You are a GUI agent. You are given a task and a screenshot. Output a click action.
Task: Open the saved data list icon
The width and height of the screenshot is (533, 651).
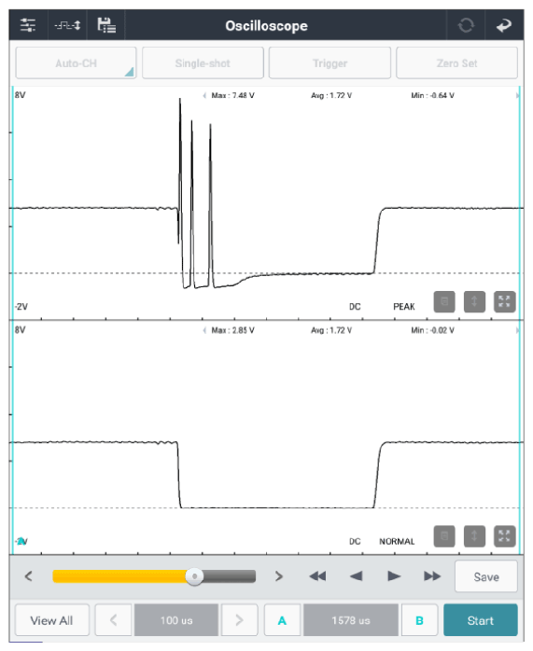coord(106,25)
